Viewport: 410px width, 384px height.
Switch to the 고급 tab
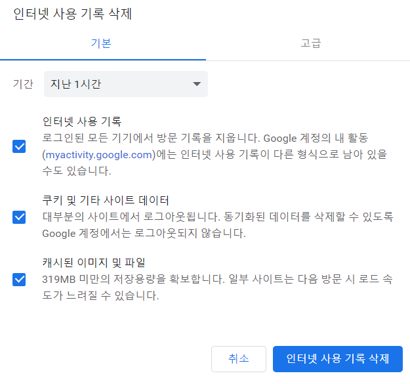(x=311, y=43)
